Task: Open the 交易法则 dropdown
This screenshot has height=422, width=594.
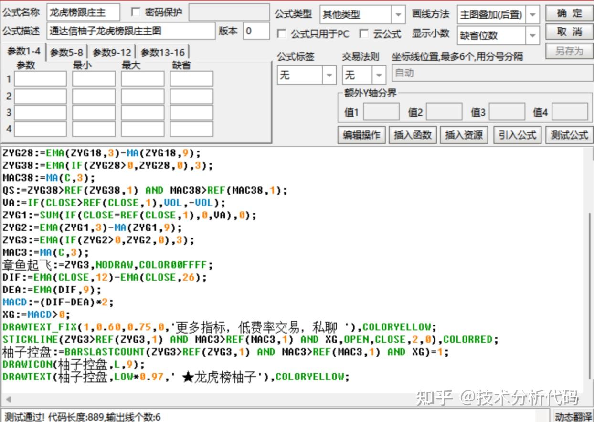Action: pos(379,76)
